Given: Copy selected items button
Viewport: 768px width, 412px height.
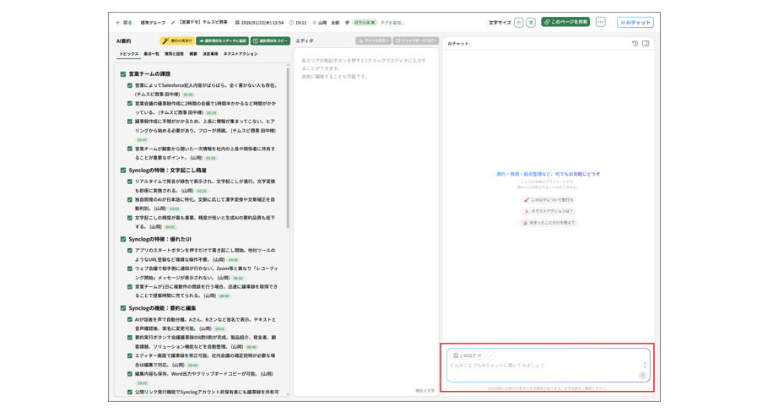Looking at the screenshot, I should tap(270, 41).
